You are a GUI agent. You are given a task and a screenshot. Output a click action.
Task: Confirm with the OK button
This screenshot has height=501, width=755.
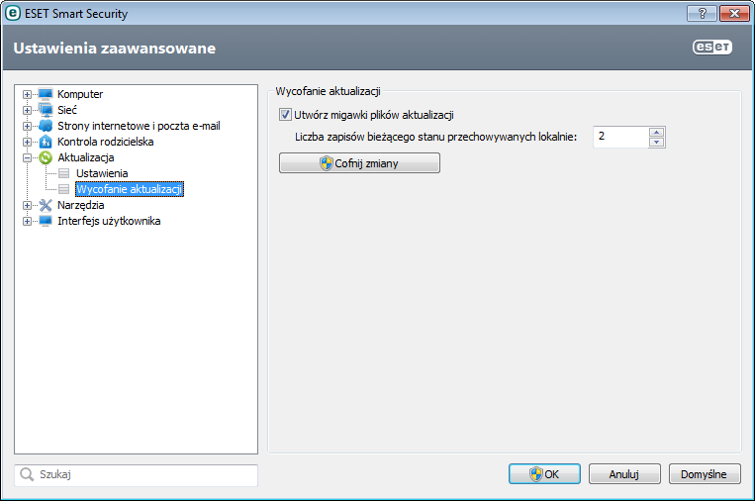[544, 474]
